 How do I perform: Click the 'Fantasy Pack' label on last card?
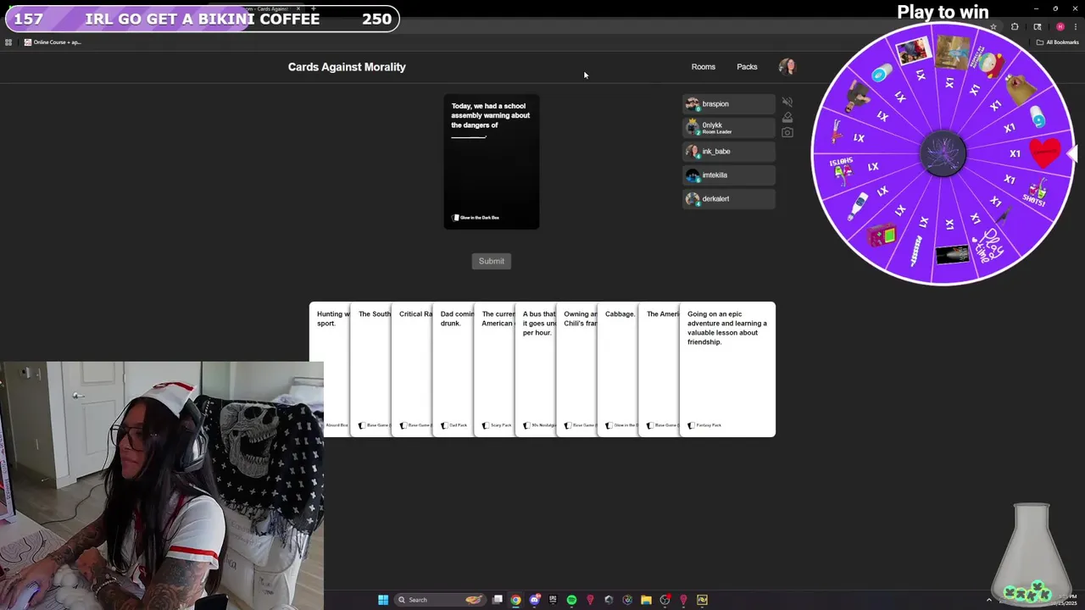705,425
